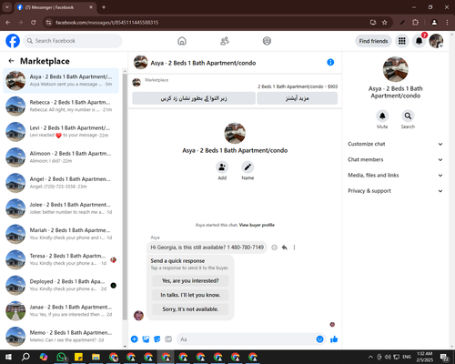Open tab search dropdown in browser

tap(6, 7)
